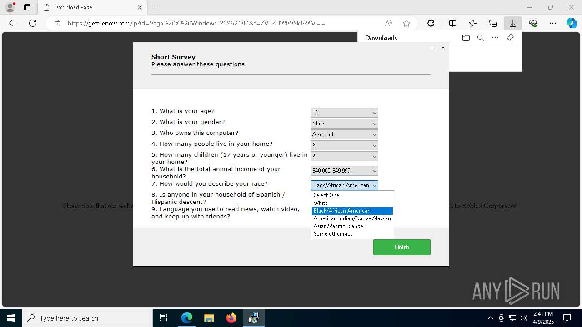
Task: Select Black/African American option
Action: point(352,211)
